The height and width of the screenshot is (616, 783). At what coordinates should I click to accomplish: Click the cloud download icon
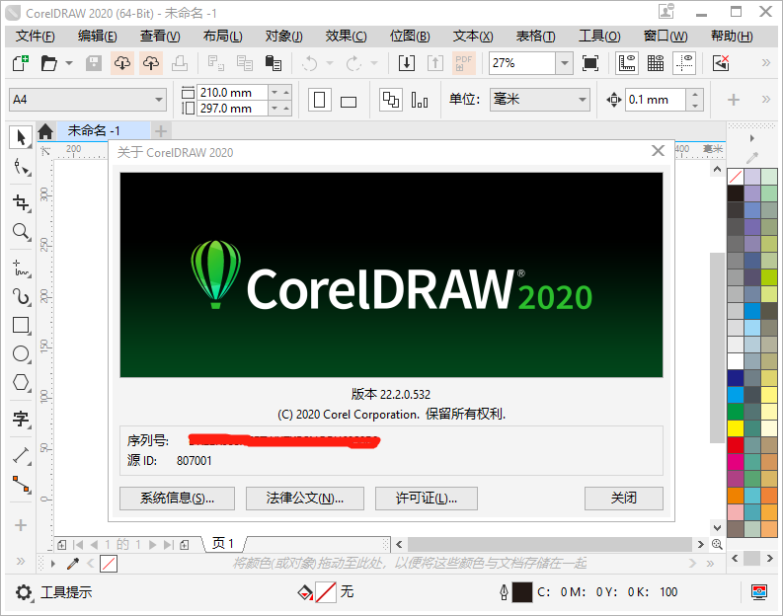(x=122, y=63)
